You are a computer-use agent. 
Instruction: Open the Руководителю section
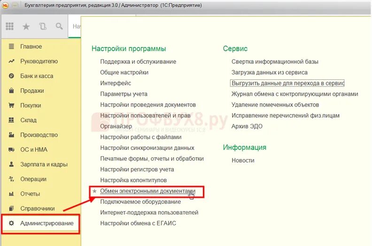tap(39, 61)
